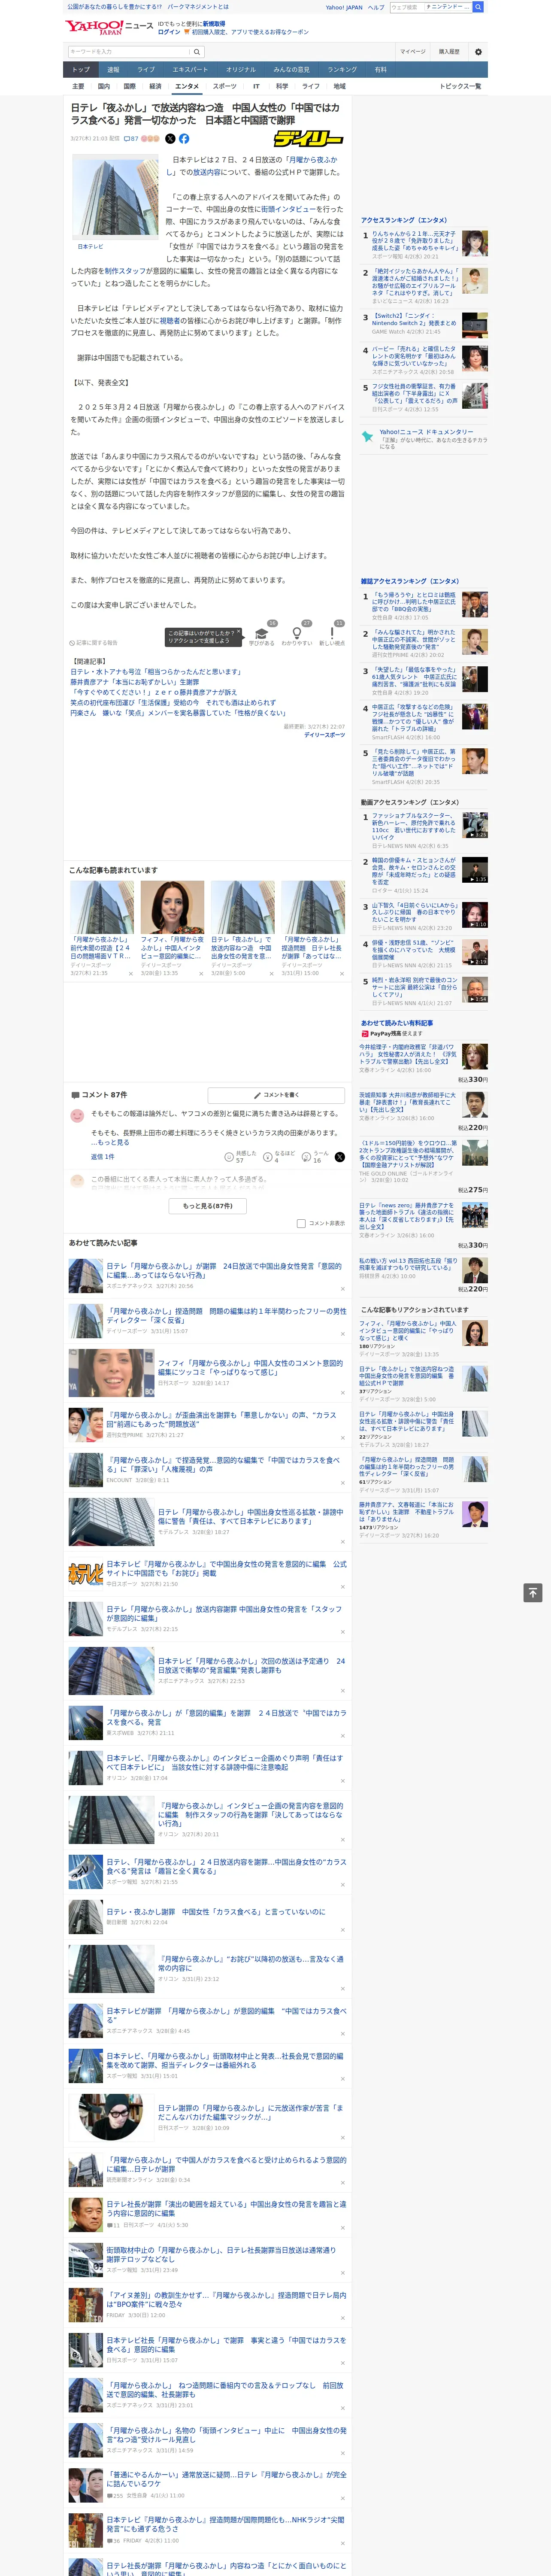Click the article's main building photo

click(x=114, y=198)
